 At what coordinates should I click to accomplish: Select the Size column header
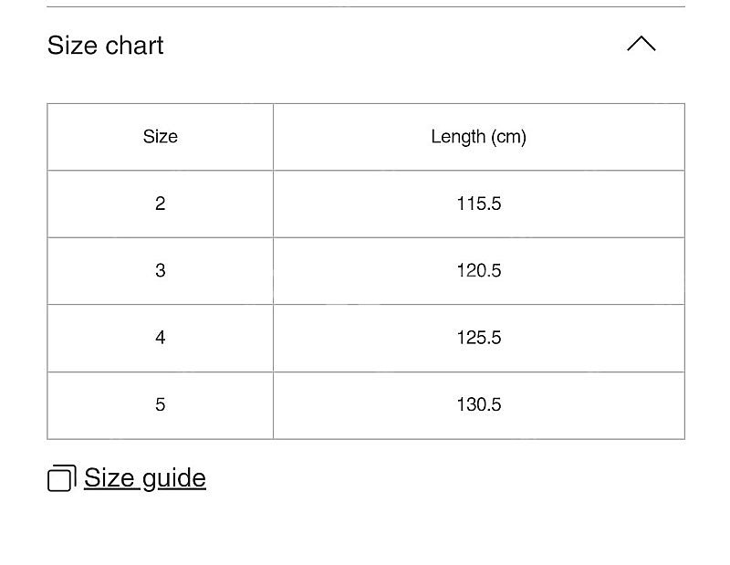(x=161, y=137)
